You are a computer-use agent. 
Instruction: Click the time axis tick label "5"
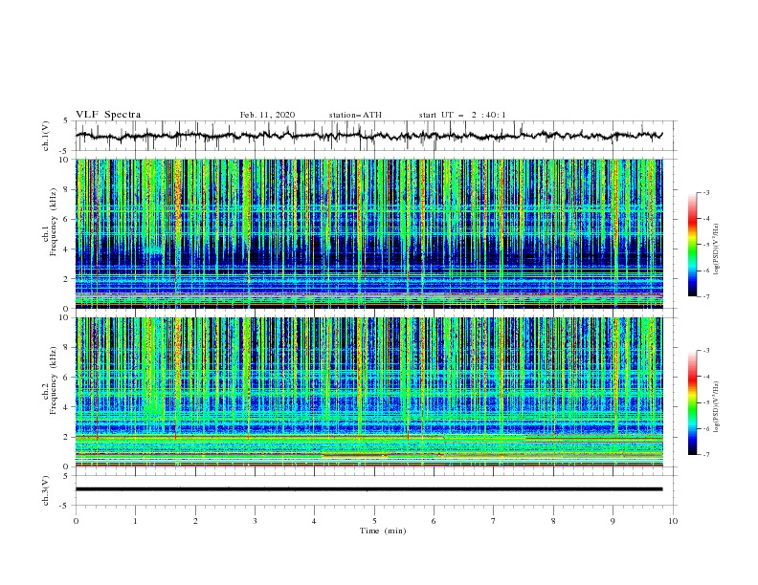[374, 521]
